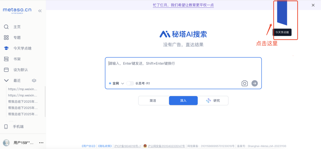321x149 pixels.
Task: Open second https://mp.weixin history entry
Action: tap(23, 95)
